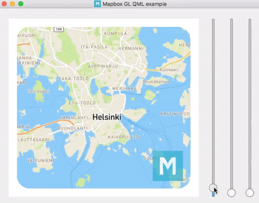Click the Mapbox icon in title bar
This screenshot has height=203, width=259.
pos(97,4)
